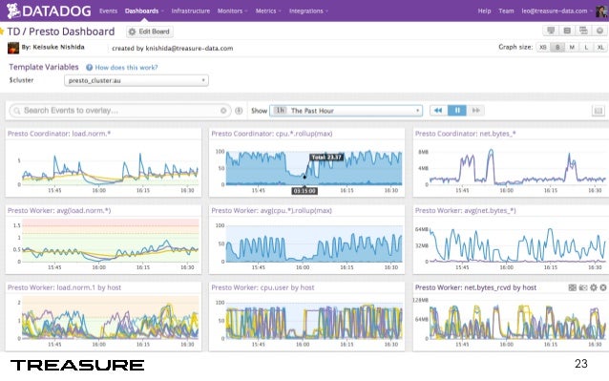Click the round icon in the board toolbar
The width and height of the screenshot is (609, 381).
click(599, 31)
